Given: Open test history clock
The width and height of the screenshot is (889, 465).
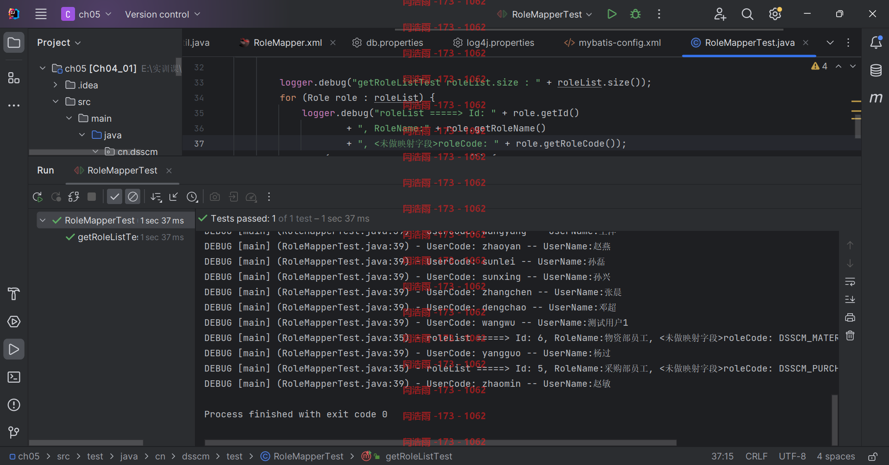Looking at the screenshot, I should (192, 197).
